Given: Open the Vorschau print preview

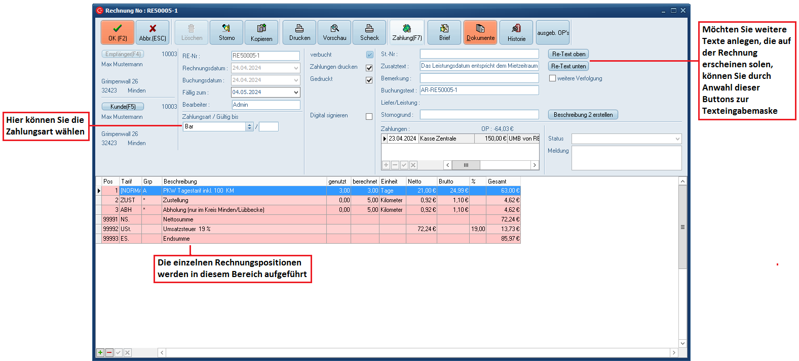Looking at the screenshot, I should tap(334, 32).
